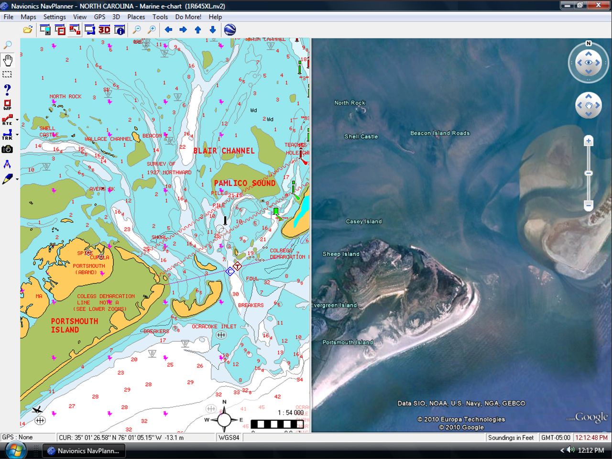Pan chart up with blue arrow
This screenshot has width=612, height=459.
pyautogui.click(x=198, y=30)
